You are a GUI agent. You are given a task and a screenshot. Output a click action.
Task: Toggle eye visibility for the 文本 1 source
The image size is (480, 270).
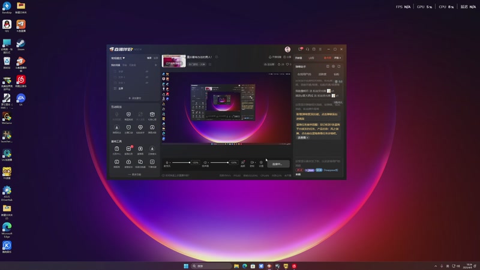pos(147,83)
